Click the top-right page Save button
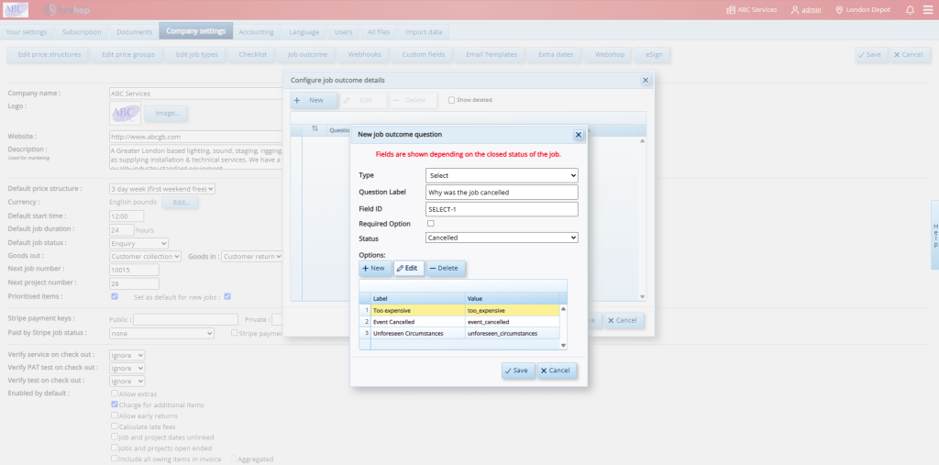The width and height of the screenshot is (939, 465). click(870, 54)
